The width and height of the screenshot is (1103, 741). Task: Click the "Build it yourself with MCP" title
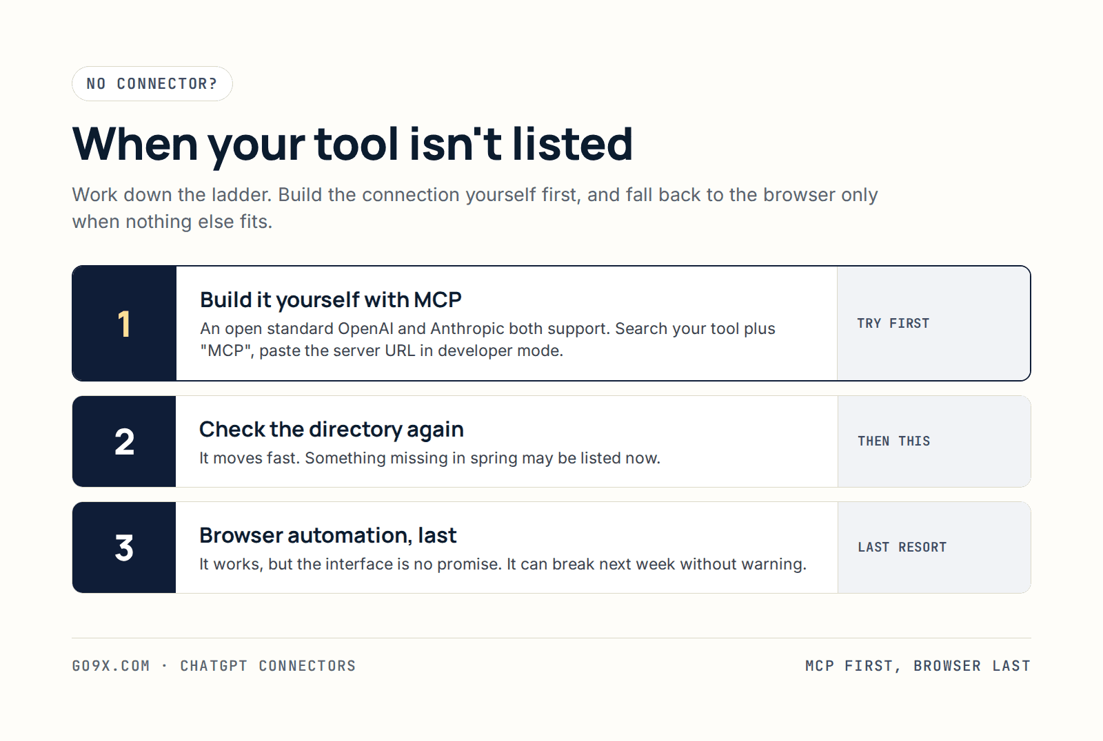coord(331,300)
